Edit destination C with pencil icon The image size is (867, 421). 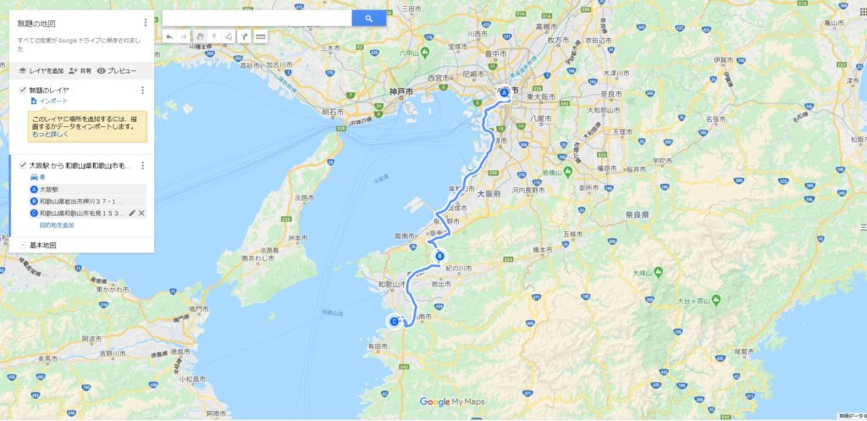coord(132,213)
